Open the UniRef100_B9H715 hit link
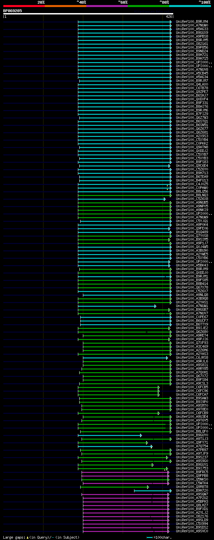 coord(192,58)
